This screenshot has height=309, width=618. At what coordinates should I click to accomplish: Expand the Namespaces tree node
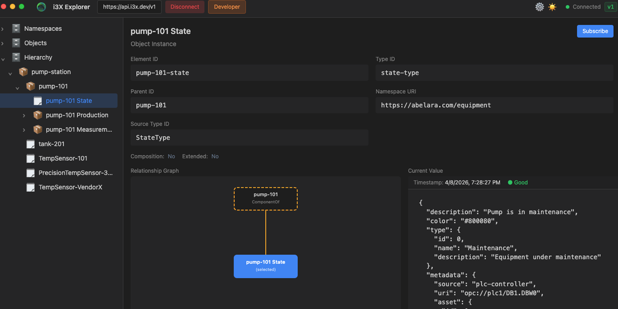[x=3, y=29]
